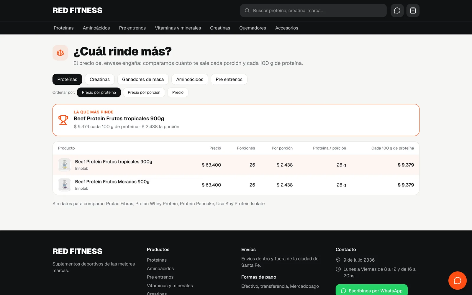Open Aminoácidos in the top navigation

click(x=96, y=28)
